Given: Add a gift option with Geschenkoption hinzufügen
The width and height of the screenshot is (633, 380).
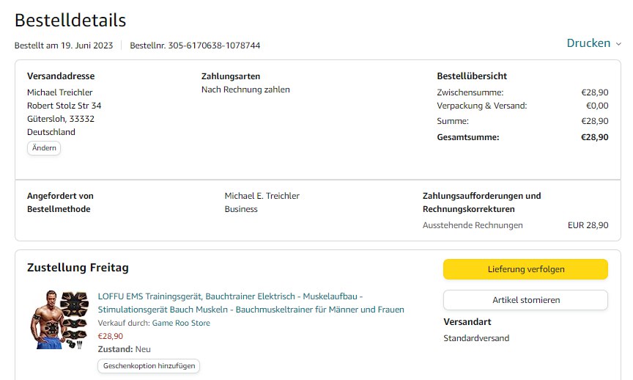Looking at the screenshot, I should [148, 365].
